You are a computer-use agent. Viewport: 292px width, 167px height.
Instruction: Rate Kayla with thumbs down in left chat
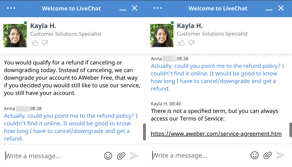point(45,43)
